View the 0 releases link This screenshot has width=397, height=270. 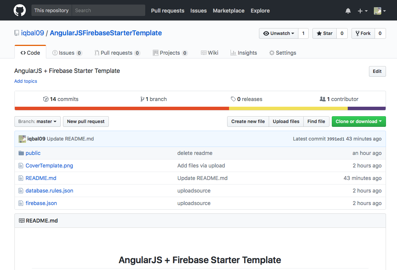point(246,99)
